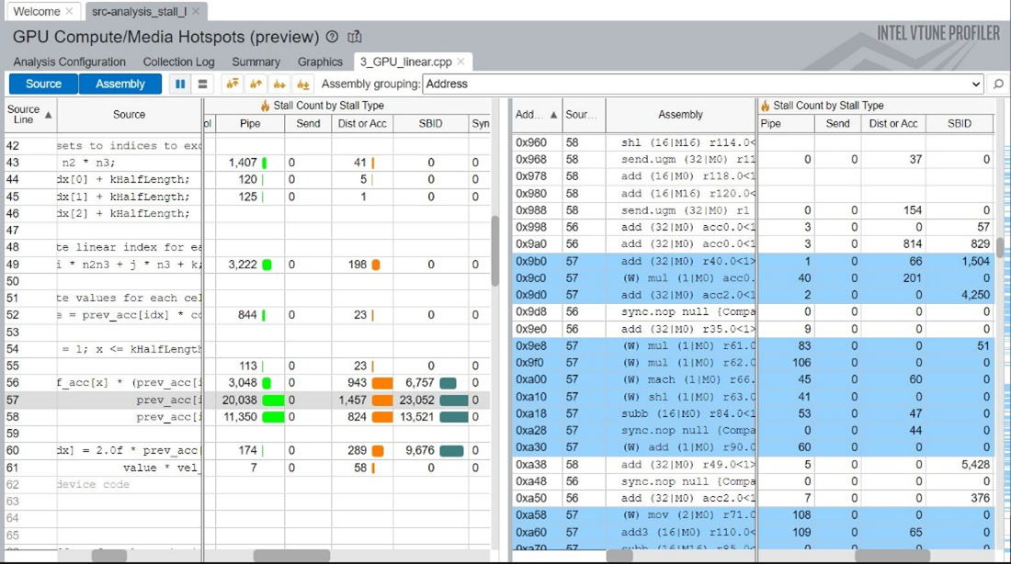Toggle the Assembly view button
Screen dimensions: 1011x564
point(120,84)
